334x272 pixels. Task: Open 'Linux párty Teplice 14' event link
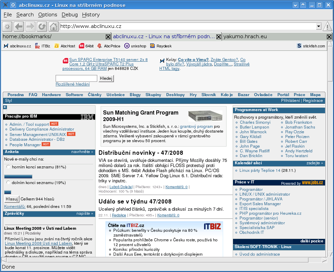click(260, 170)
